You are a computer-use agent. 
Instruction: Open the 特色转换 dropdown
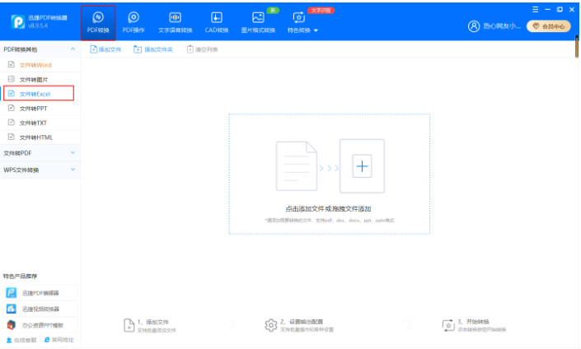[x=302, y=30]
